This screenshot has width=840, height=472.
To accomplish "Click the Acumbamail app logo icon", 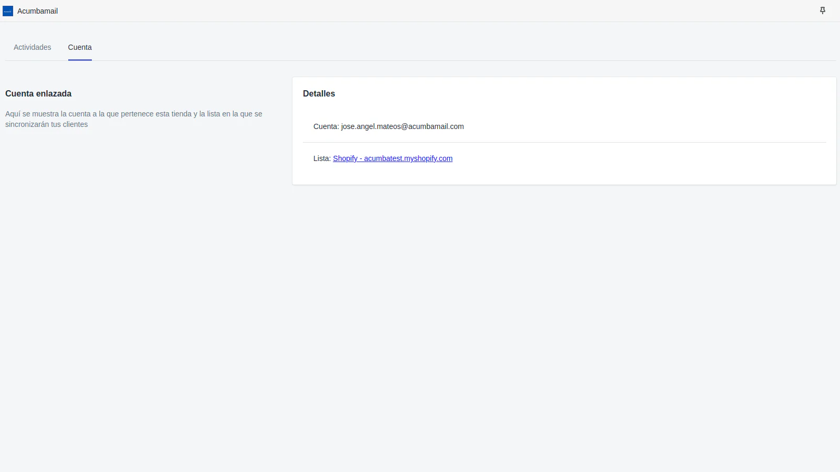I will (8, 11).
